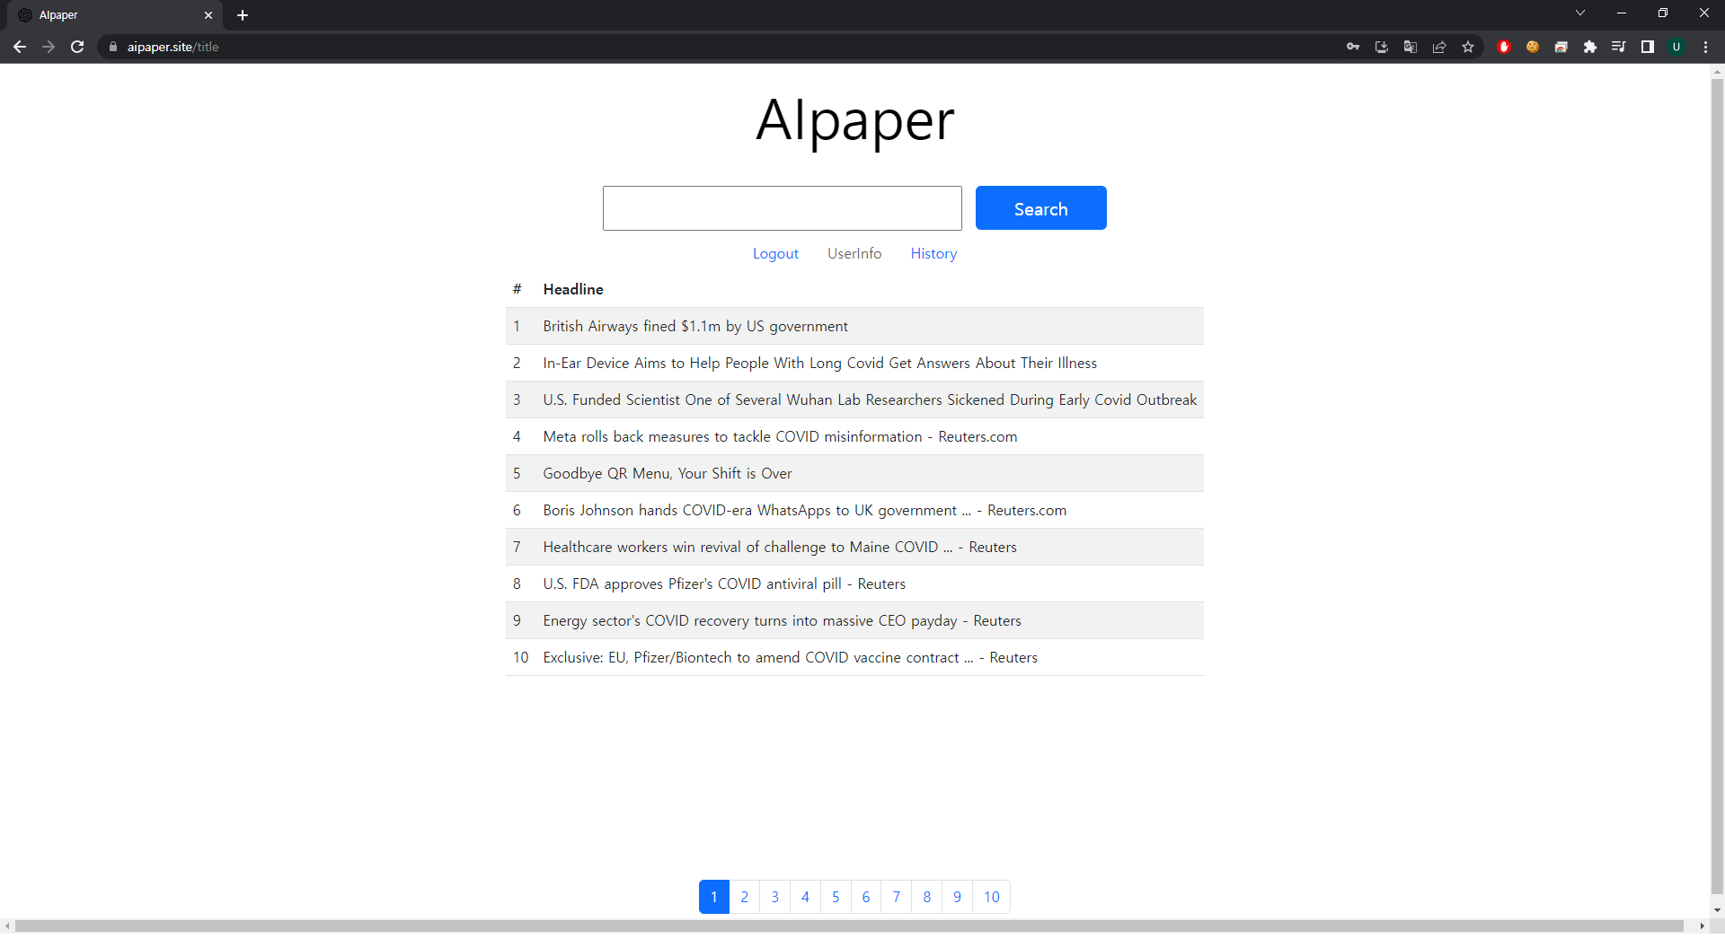The image size is (1725, 939).
Task: Toggle the browser side panel
Action: (x=1648, y=47)
